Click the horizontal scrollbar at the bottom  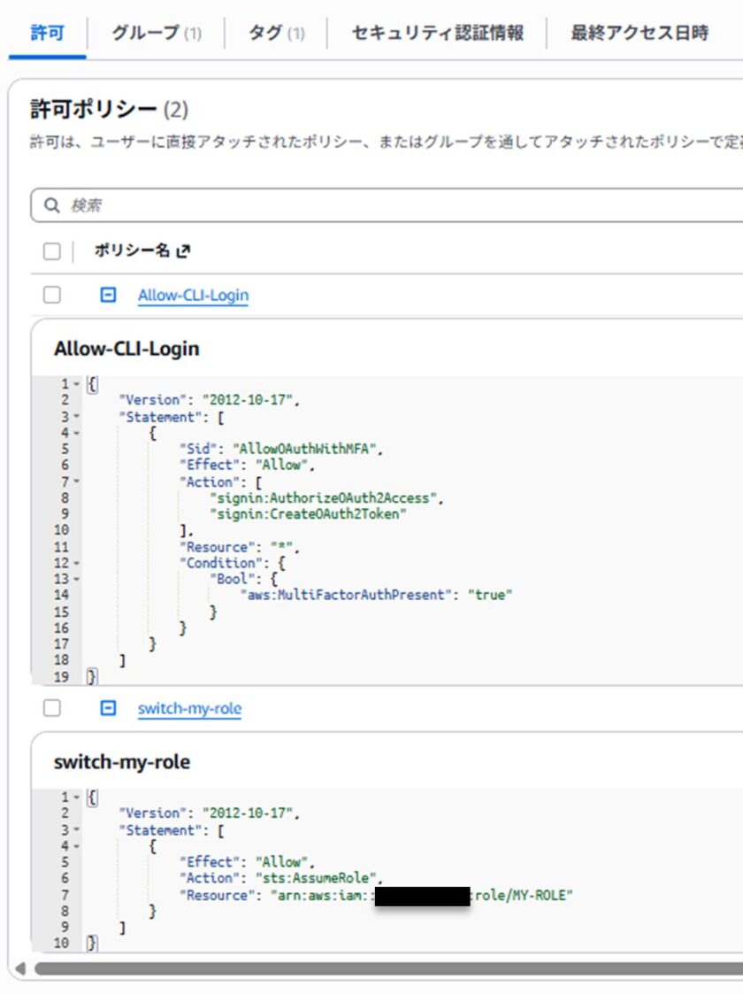pos(389,968)
